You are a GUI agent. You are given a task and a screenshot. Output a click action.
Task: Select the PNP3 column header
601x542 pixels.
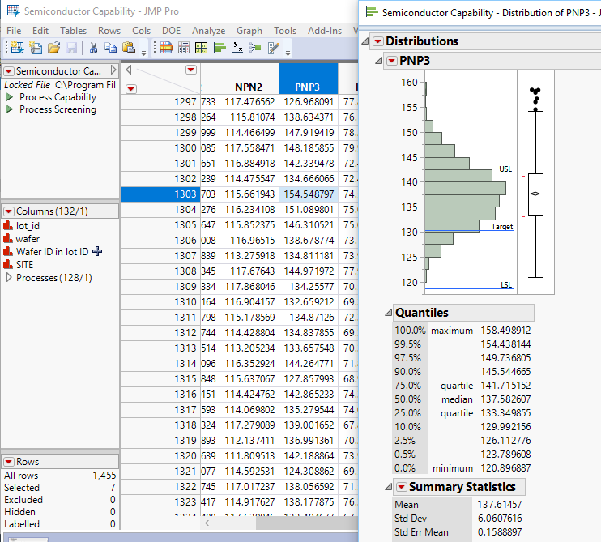[307, 86]
